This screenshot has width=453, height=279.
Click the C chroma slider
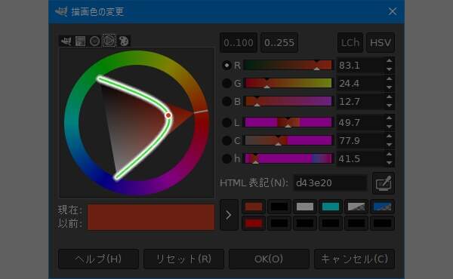pyautogui.click(x=288, y=141)
